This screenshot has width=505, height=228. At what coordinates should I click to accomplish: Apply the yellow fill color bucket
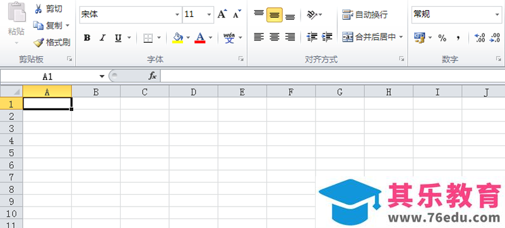pyautogui.click(x=177, y=38)
